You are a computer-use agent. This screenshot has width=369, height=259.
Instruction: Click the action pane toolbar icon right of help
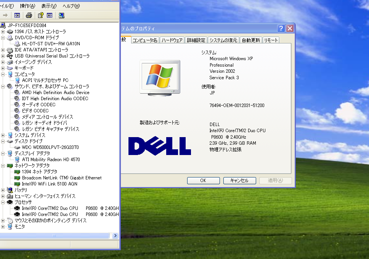coord(50,15)
